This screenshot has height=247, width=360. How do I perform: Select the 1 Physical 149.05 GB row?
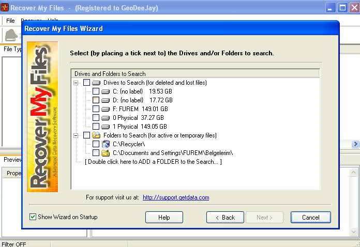tap(140, 127)
